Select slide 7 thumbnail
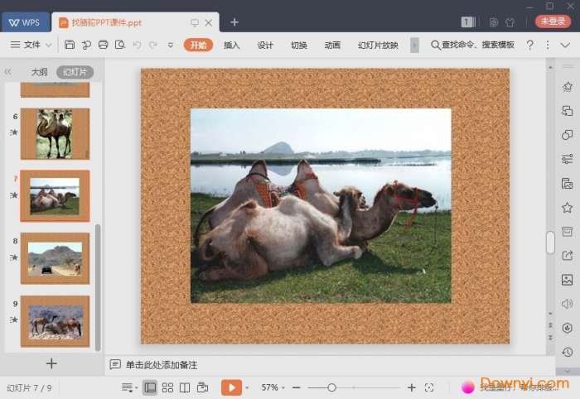 click(56, 196)
